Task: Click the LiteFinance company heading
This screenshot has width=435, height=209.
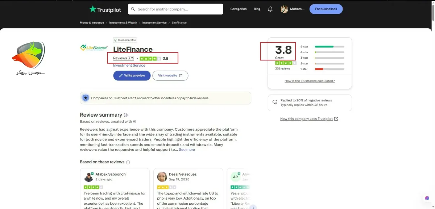Action: (x=133, y=50)
